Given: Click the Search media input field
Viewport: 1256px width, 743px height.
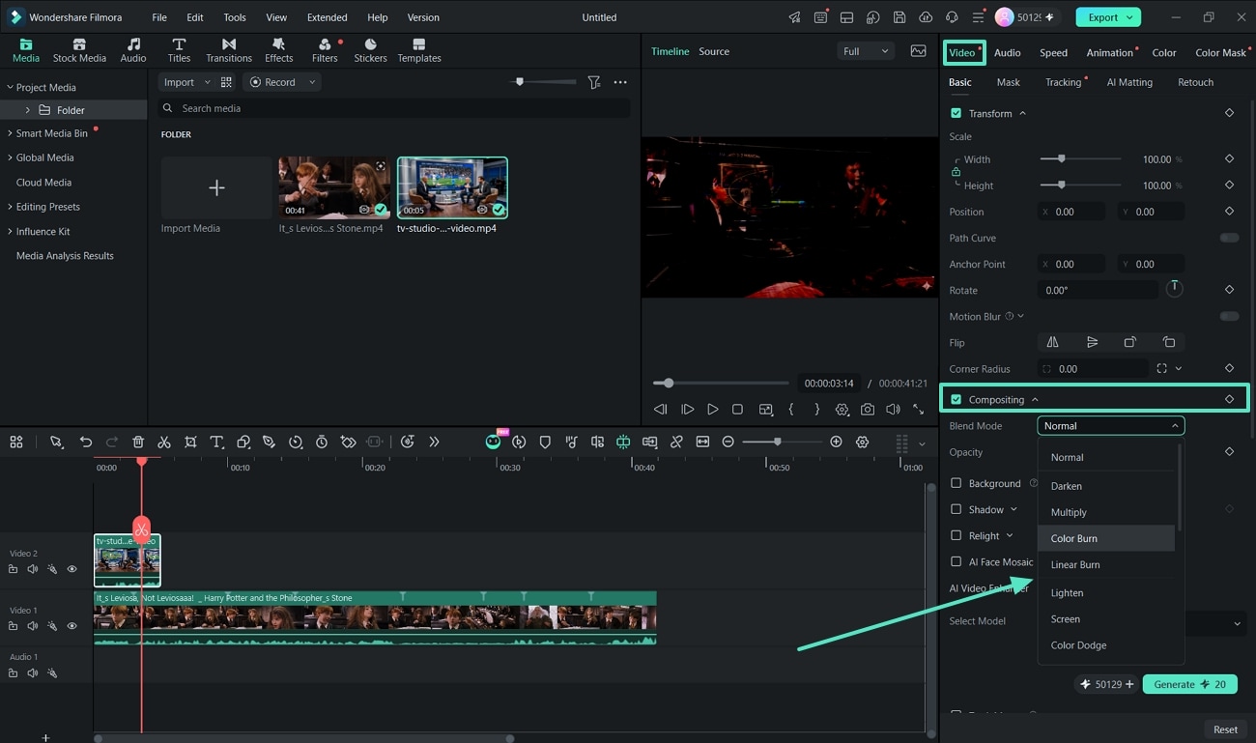Looking at the screenshot, I should pyautogui.click(x=394, y=108).
